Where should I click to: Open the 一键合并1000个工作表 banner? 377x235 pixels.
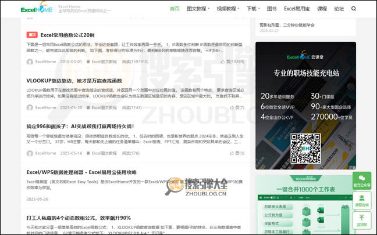click(304, 205)
